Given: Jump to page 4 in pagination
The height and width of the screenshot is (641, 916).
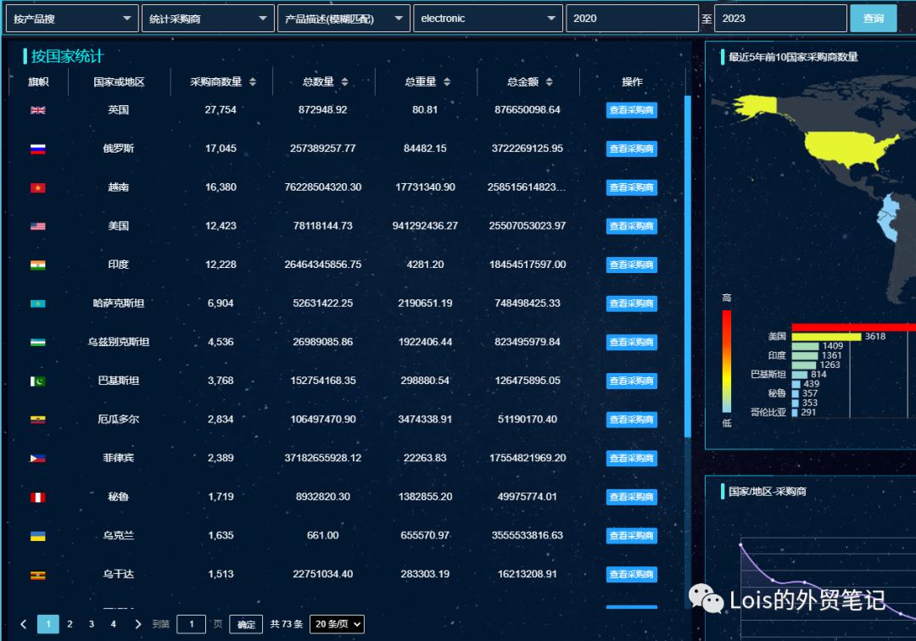Looking at the screenshot, I should [113, 624].
